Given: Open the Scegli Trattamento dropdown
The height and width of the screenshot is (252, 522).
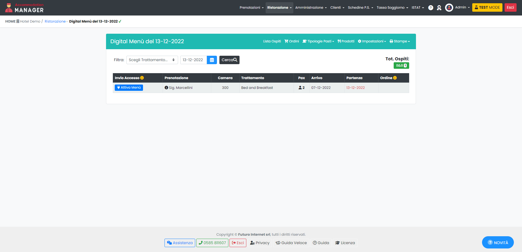Looking at the screenshot, I should coord(152,60).
